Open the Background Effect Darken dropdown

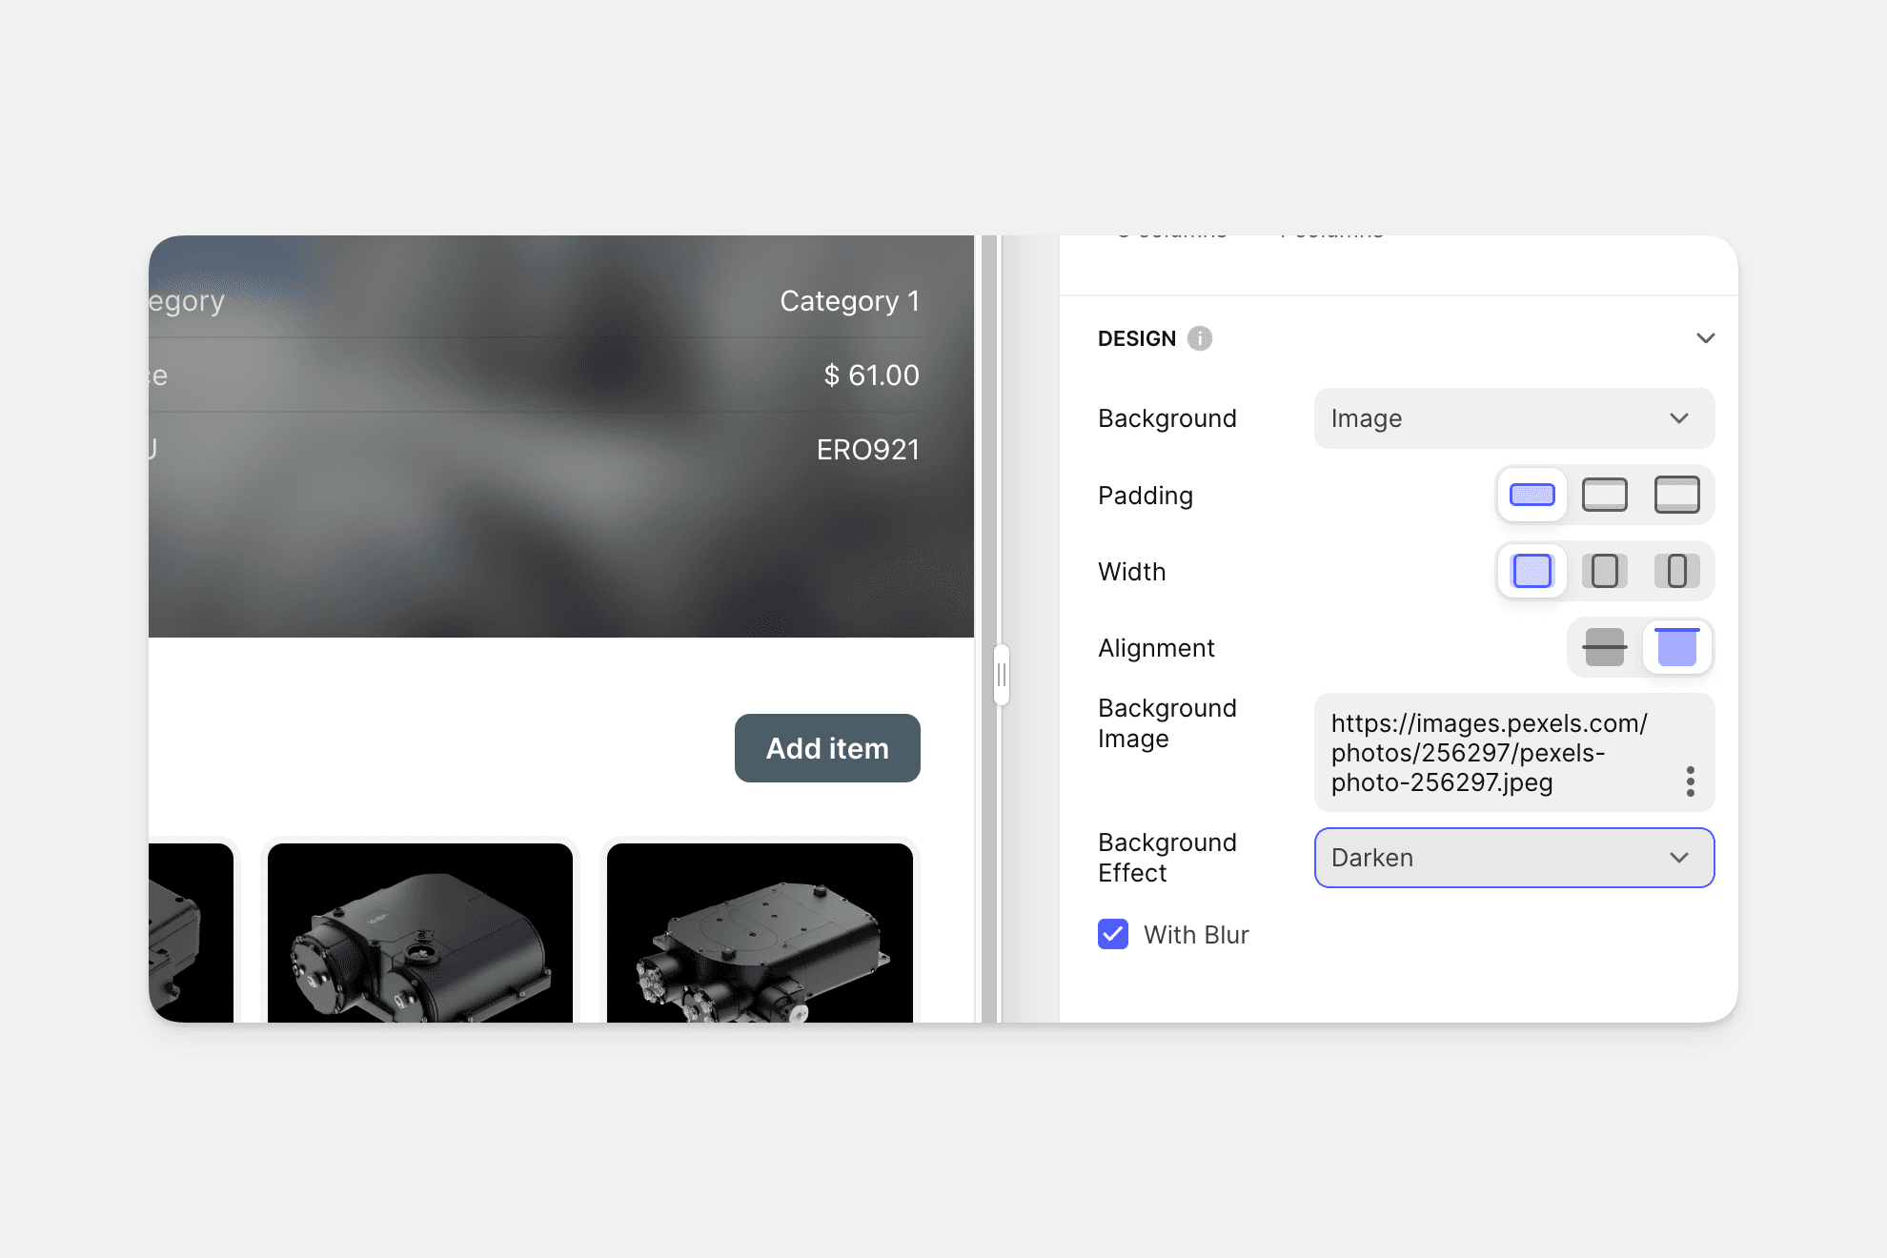click(1513, 858)
